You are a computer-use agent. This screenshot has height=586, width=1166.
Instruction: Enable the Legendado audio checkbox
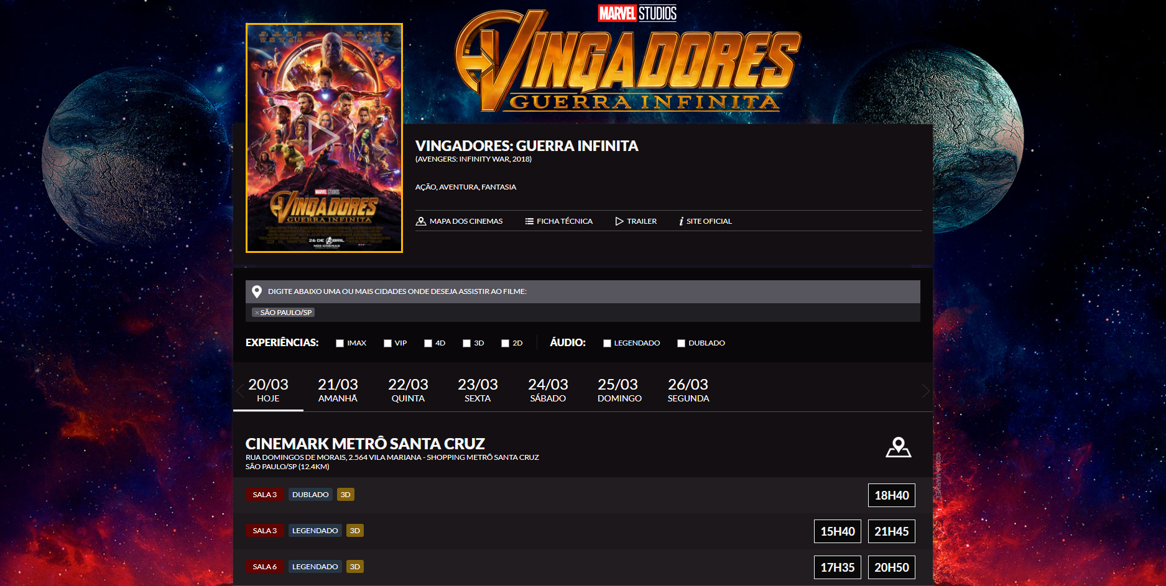[607, 343]
